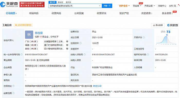Image resolution: width=180 pixels, height=98 pixels.
Task: Click the 开业 business status value
Action: (x=94, y=31)
